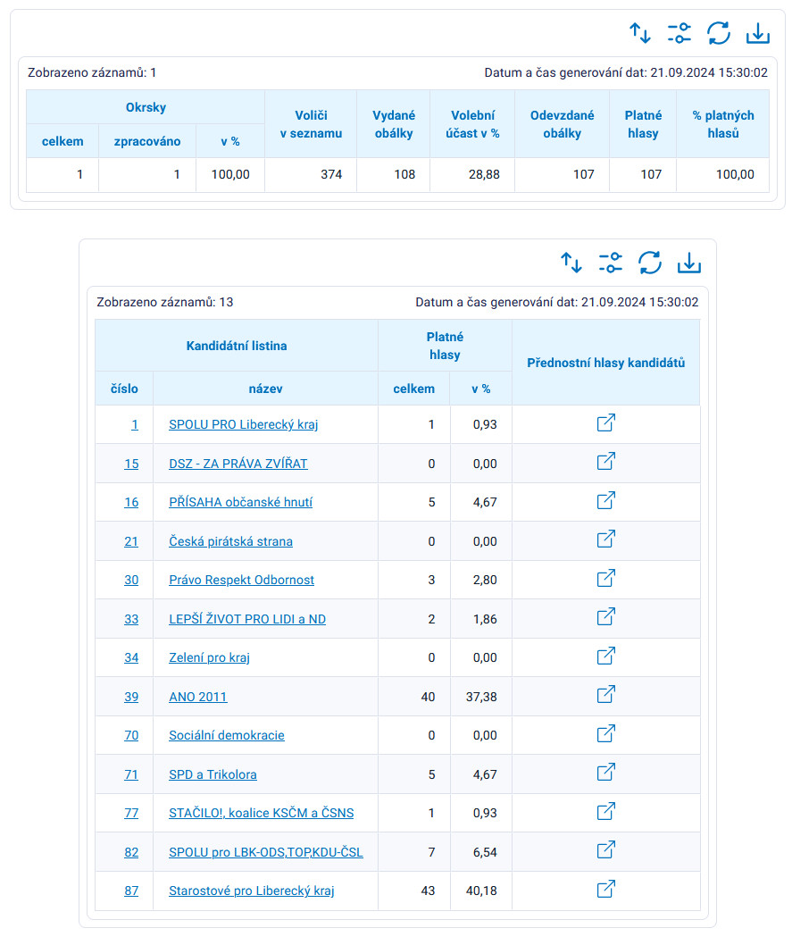792x945 pixels.
Task: Click sort arrows icon above party list
Action: click(x=571, y=263)
